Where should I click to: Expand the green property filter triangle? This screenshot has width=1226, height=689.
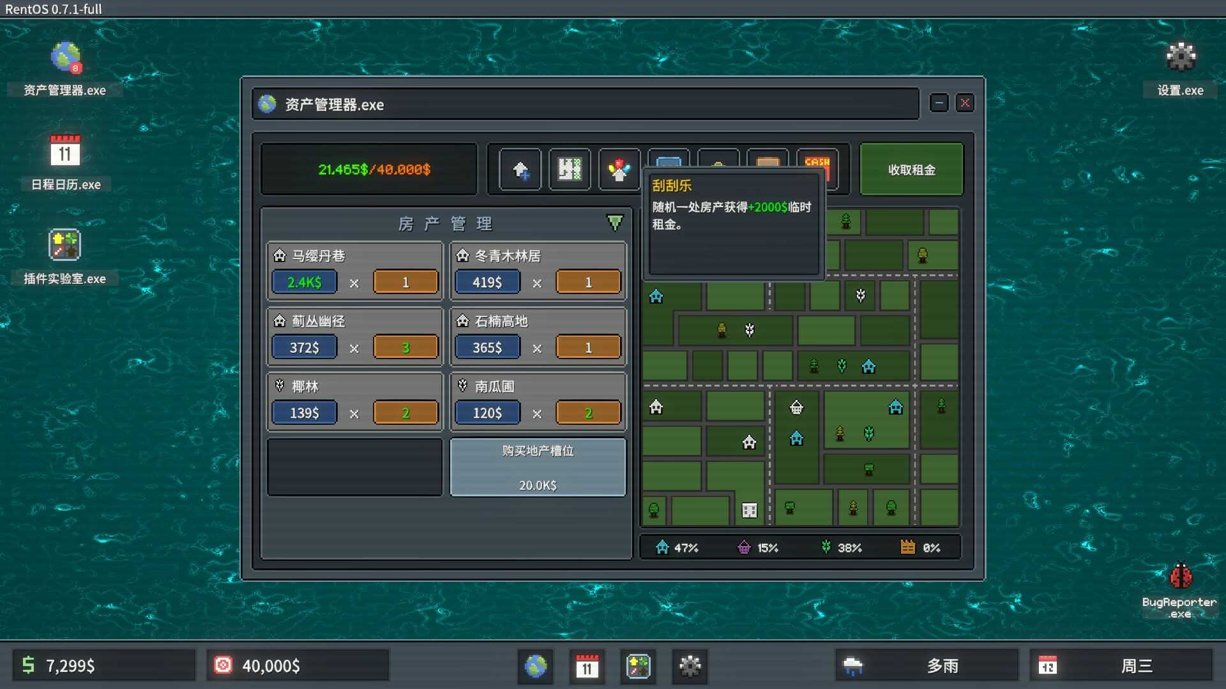(614, 223)
